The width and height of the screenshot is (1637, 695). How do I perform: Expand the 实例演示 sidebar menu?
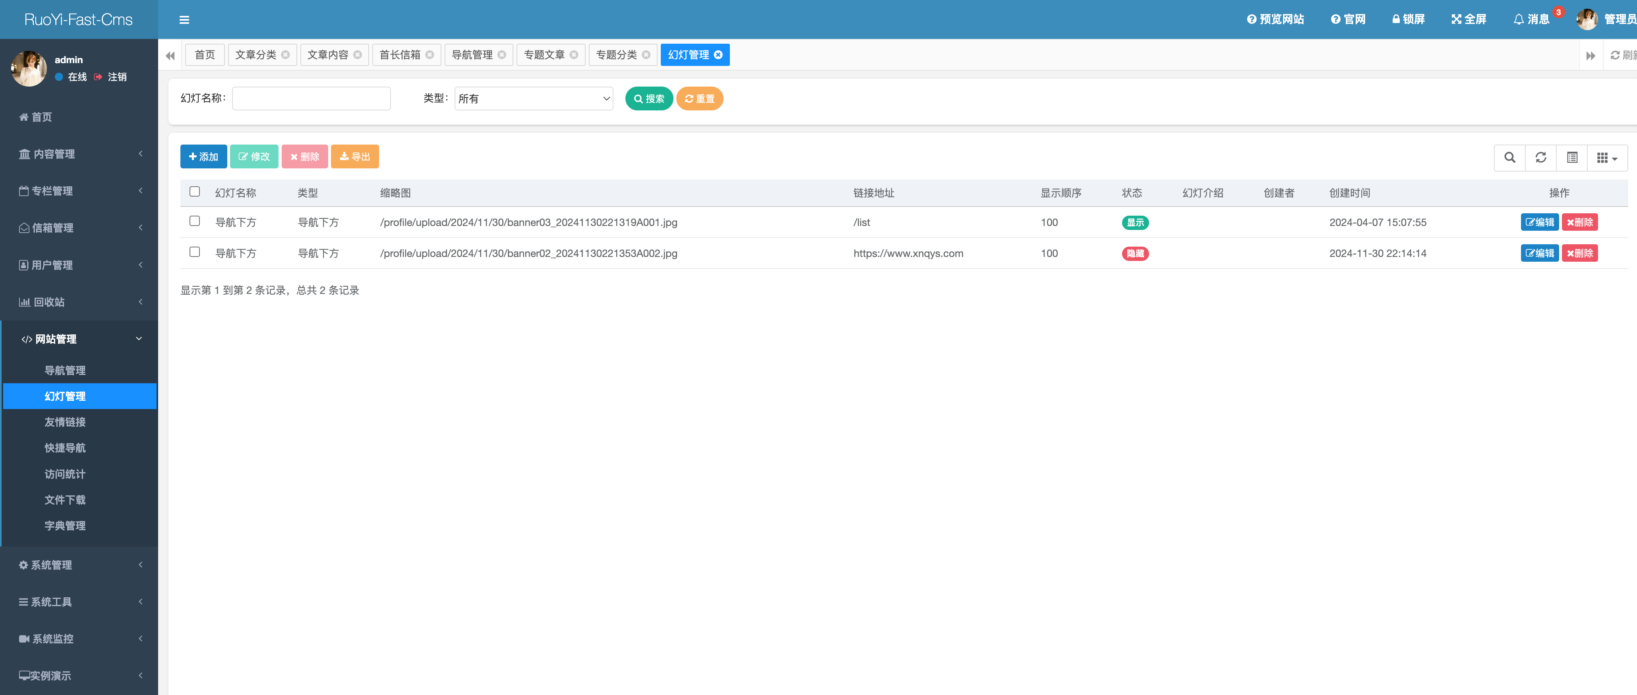[79, 675]
